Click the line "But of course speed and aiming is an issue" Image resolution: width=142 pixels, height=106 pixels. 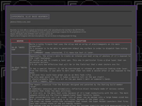(x=67, y=99)
